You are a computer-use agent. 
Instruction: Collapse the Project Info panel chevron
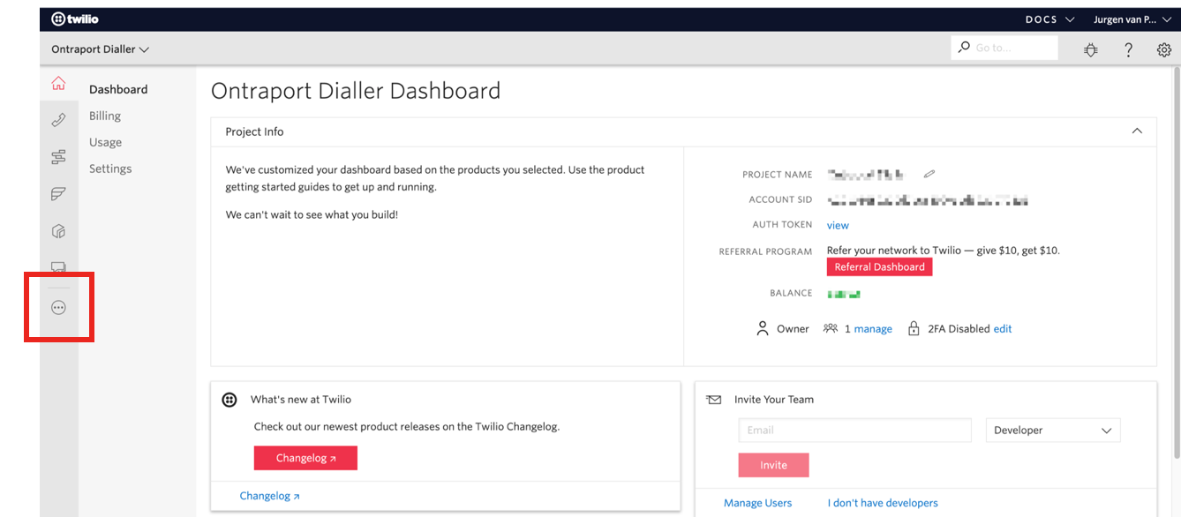[1137, 131]
